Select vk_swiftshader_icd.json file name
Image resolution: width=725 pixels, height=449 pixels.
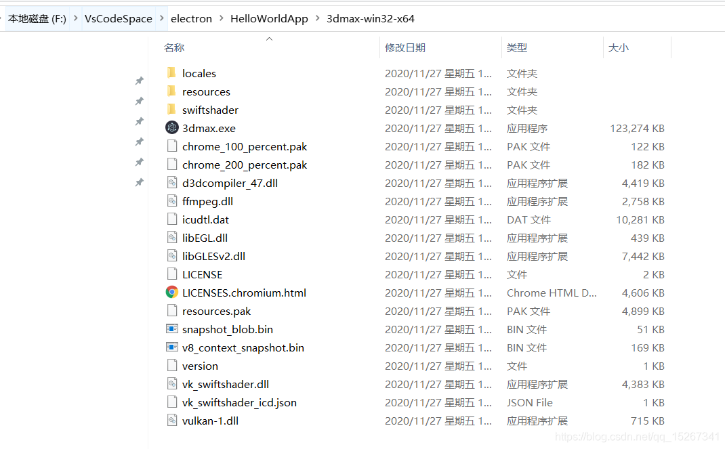(239, 403)
